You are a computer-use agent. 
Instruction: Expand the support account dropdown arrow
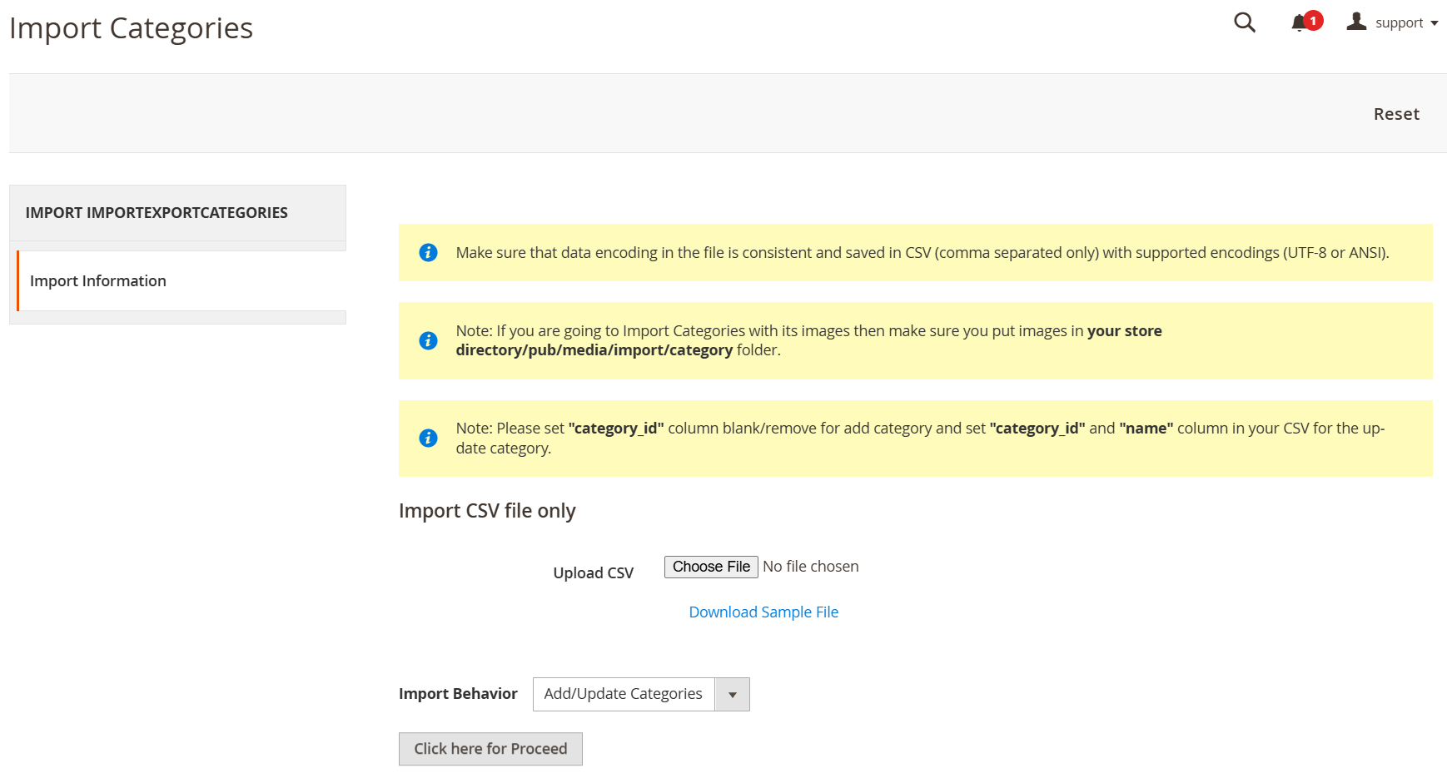[x=1435, y=23]
